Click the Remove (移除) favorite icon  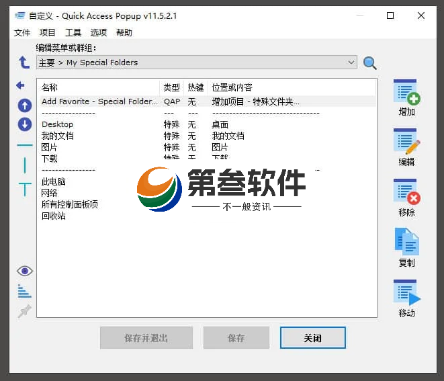point(406,192)
